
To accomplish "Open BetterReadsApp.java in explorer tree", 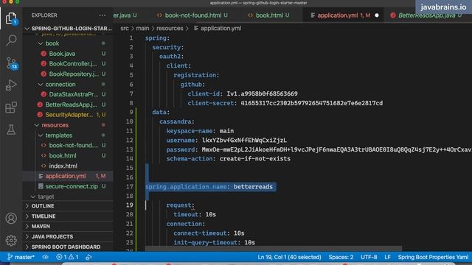I will pos(71,105).
